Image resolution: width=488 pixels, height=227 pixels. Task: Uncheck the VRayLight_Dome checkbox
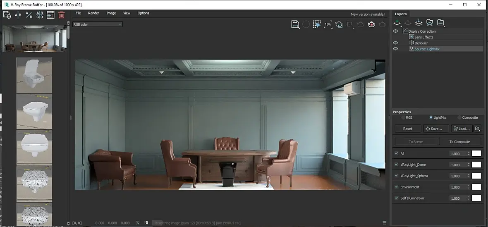pyautogui.click(x=396, y=165)
